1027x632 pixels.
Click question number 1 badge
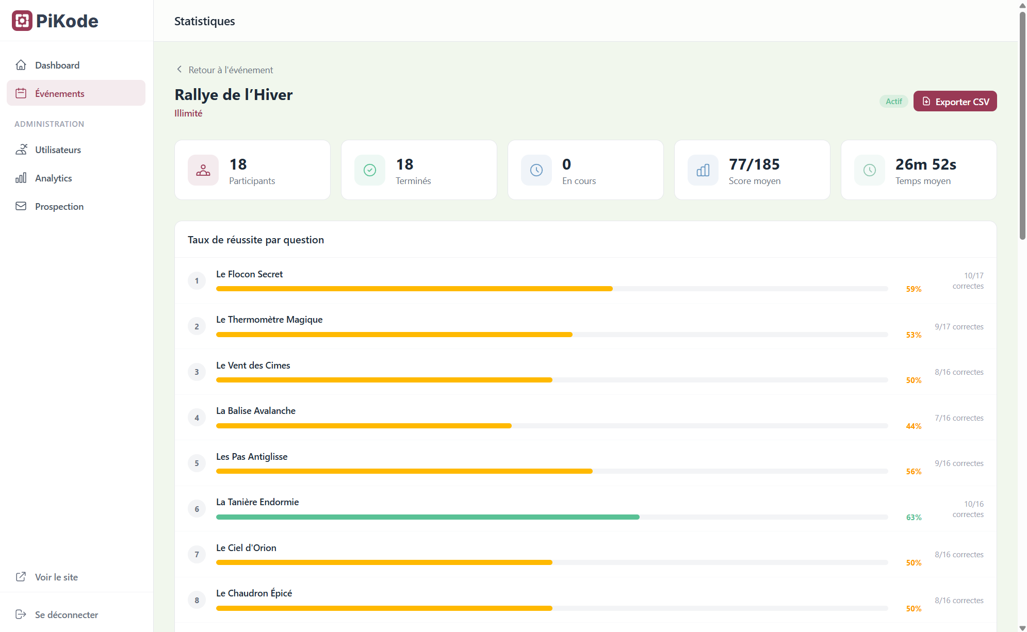pos(197,281)
